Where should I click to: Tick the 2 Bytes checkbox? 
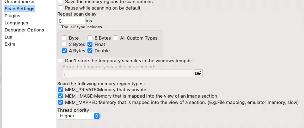[64, 44]
